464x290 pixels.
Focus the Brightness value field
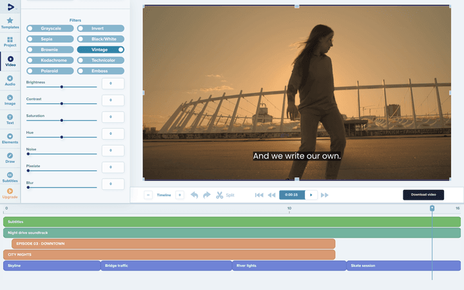pos(113,83)
